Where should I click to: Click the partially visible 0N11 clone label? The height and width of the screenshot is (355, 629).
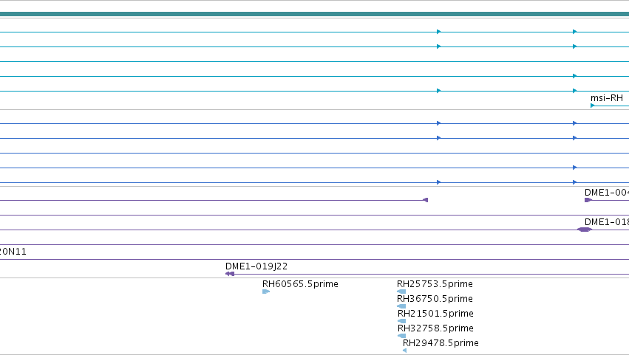click(x=13, y=252)
